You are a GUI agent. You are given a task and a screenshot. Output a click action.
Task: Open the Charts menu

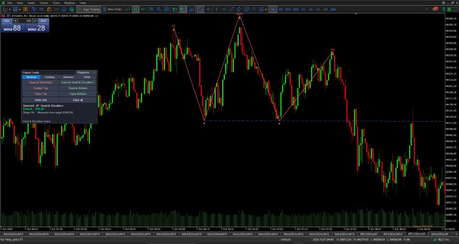click(x=44, y=3)
